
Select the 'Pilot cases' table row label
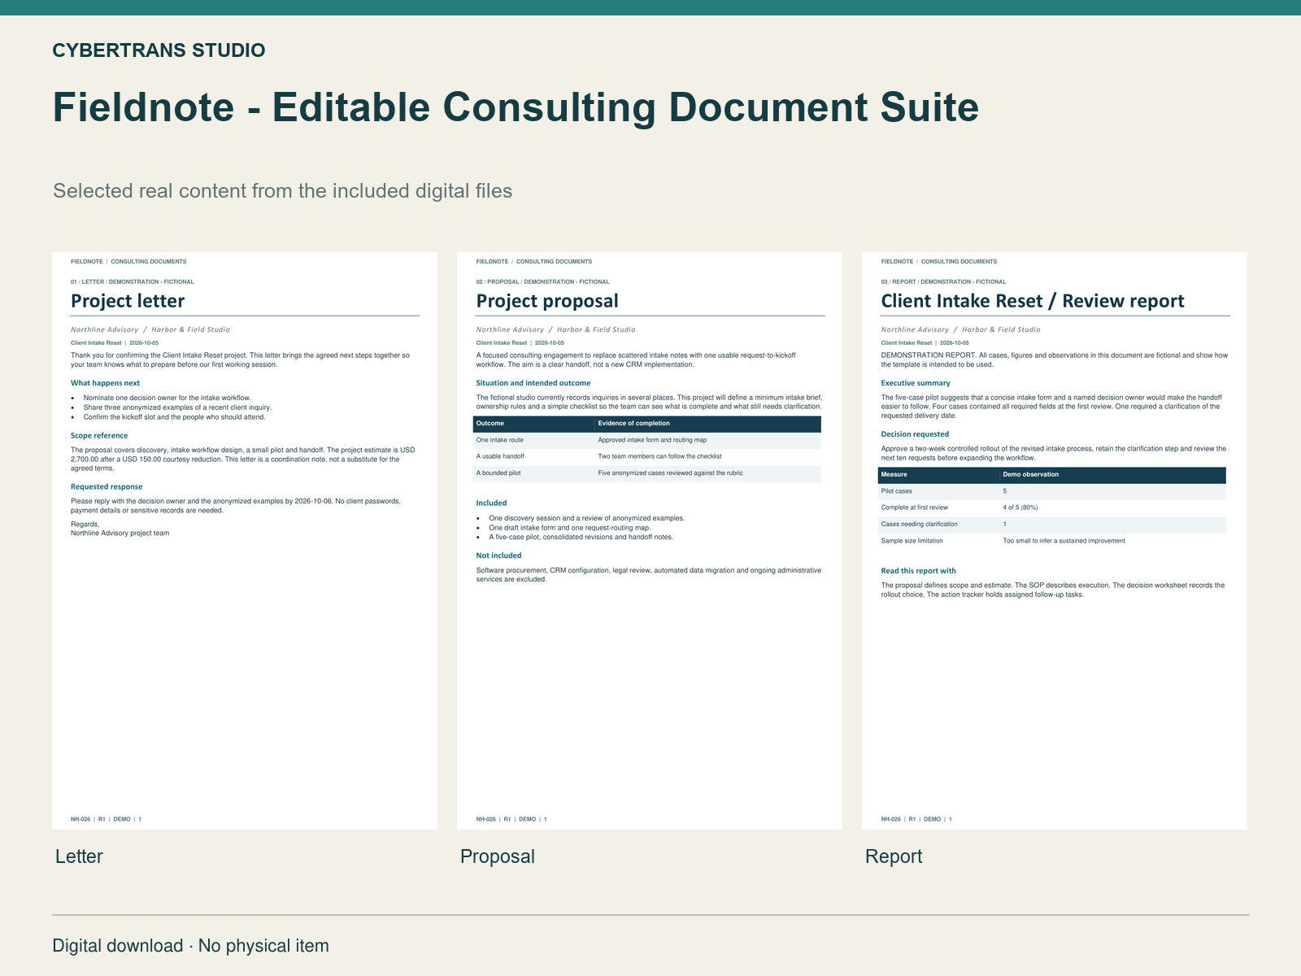click(939, 491)
